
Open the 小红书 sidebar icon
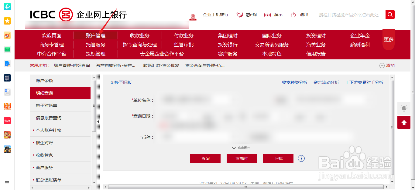coord(7,121)
